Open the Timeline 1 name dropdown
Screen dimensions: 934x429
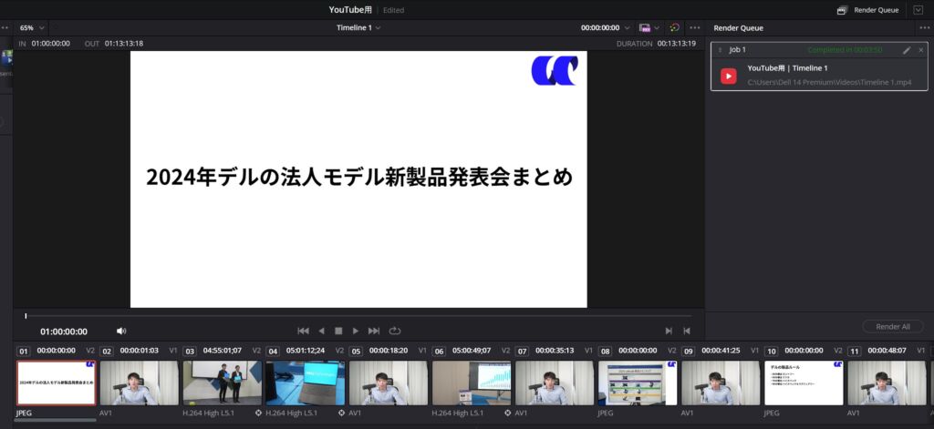click(358, 28)
